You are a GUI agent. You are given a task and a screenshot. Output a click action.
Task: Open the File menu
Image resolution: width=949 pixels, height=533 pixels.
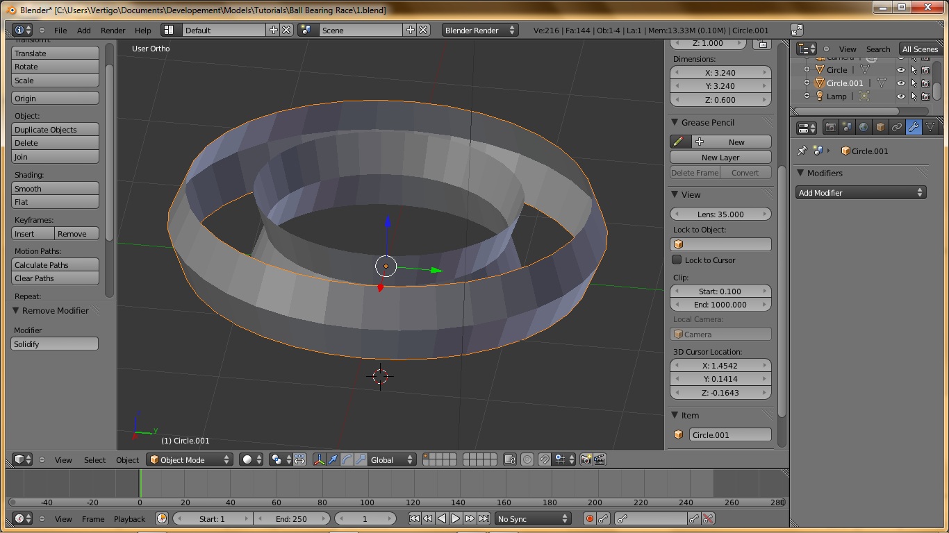60,30
